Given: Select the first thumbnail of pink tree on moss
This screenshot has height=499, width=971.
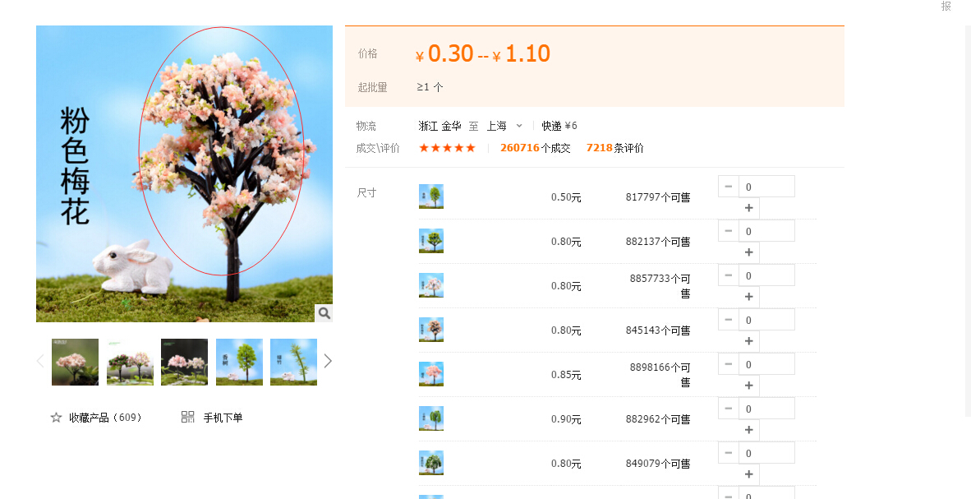Looking at the screenshot, I should 75,362.
